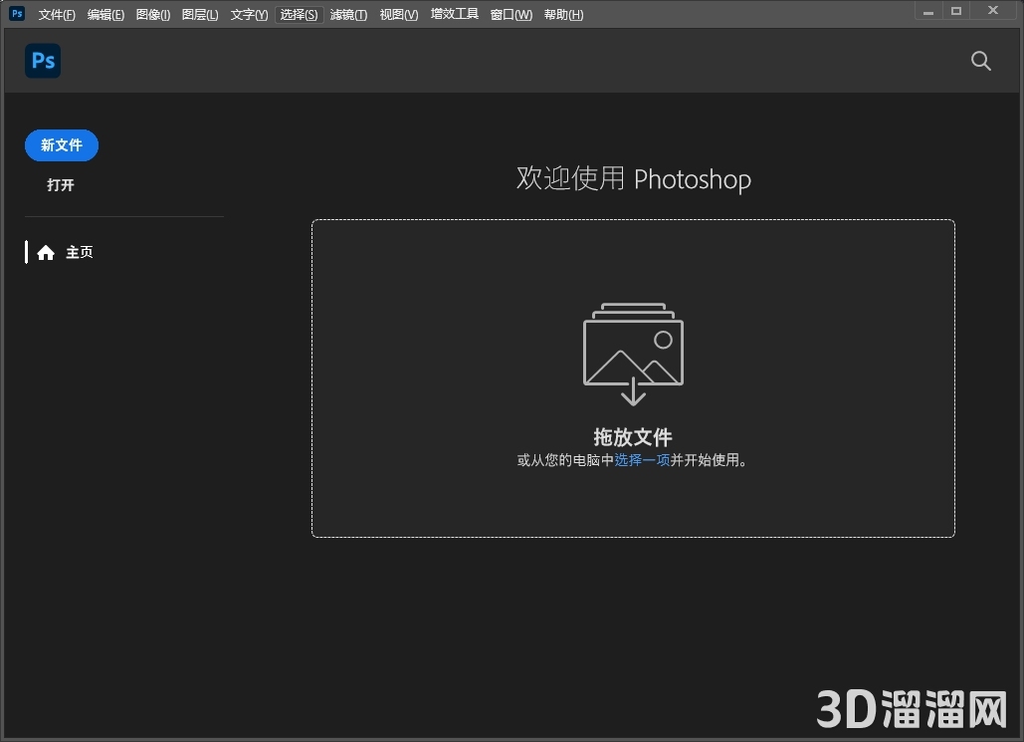Open the 编辑 (Edit) menu

pyautogui.click(x=104, y=14)
